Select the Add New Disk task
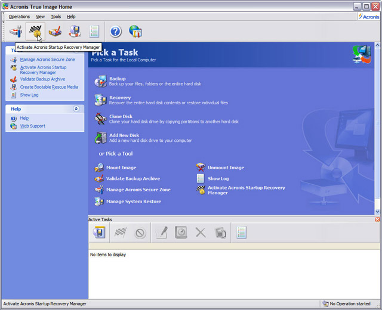Screen dimensions: 382x310 [124, 135]
